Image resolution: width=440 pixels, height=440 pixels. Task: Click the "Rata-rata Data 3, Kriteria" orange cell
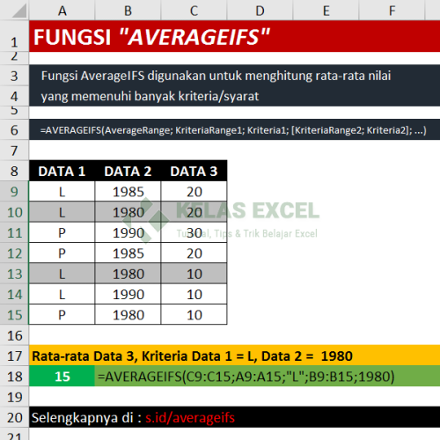(x=234, y=356)
